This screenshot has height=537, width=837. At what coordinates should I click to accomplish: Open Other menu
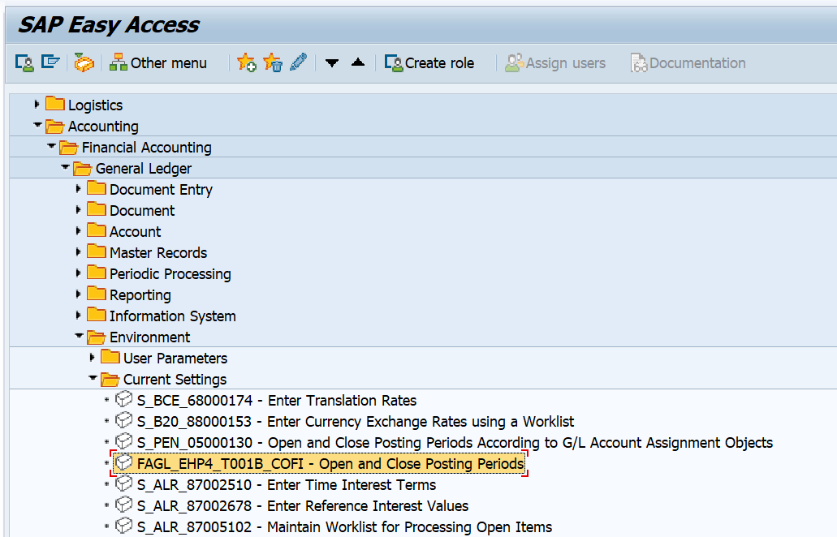tap(158, 63)
